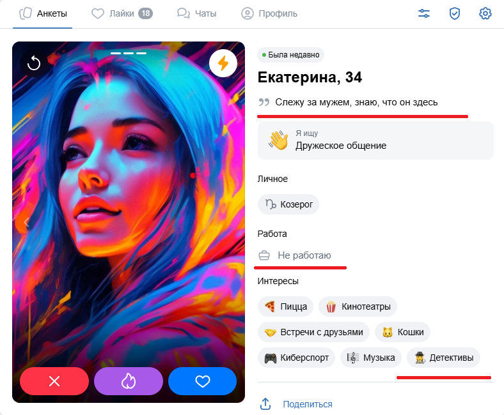
Task: Click the photo progress indicator bars
Action: coord(129,53)
